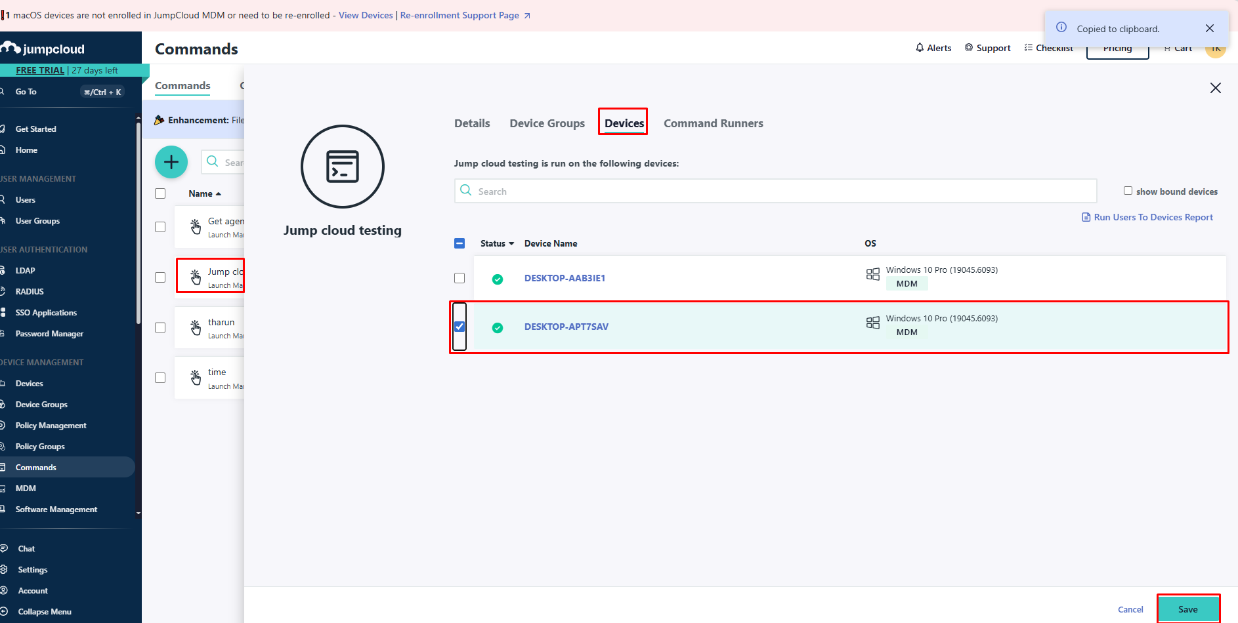Click the JumpCloud logo
The width and height of the screenshot is (1238, 623).
point(43,49)
